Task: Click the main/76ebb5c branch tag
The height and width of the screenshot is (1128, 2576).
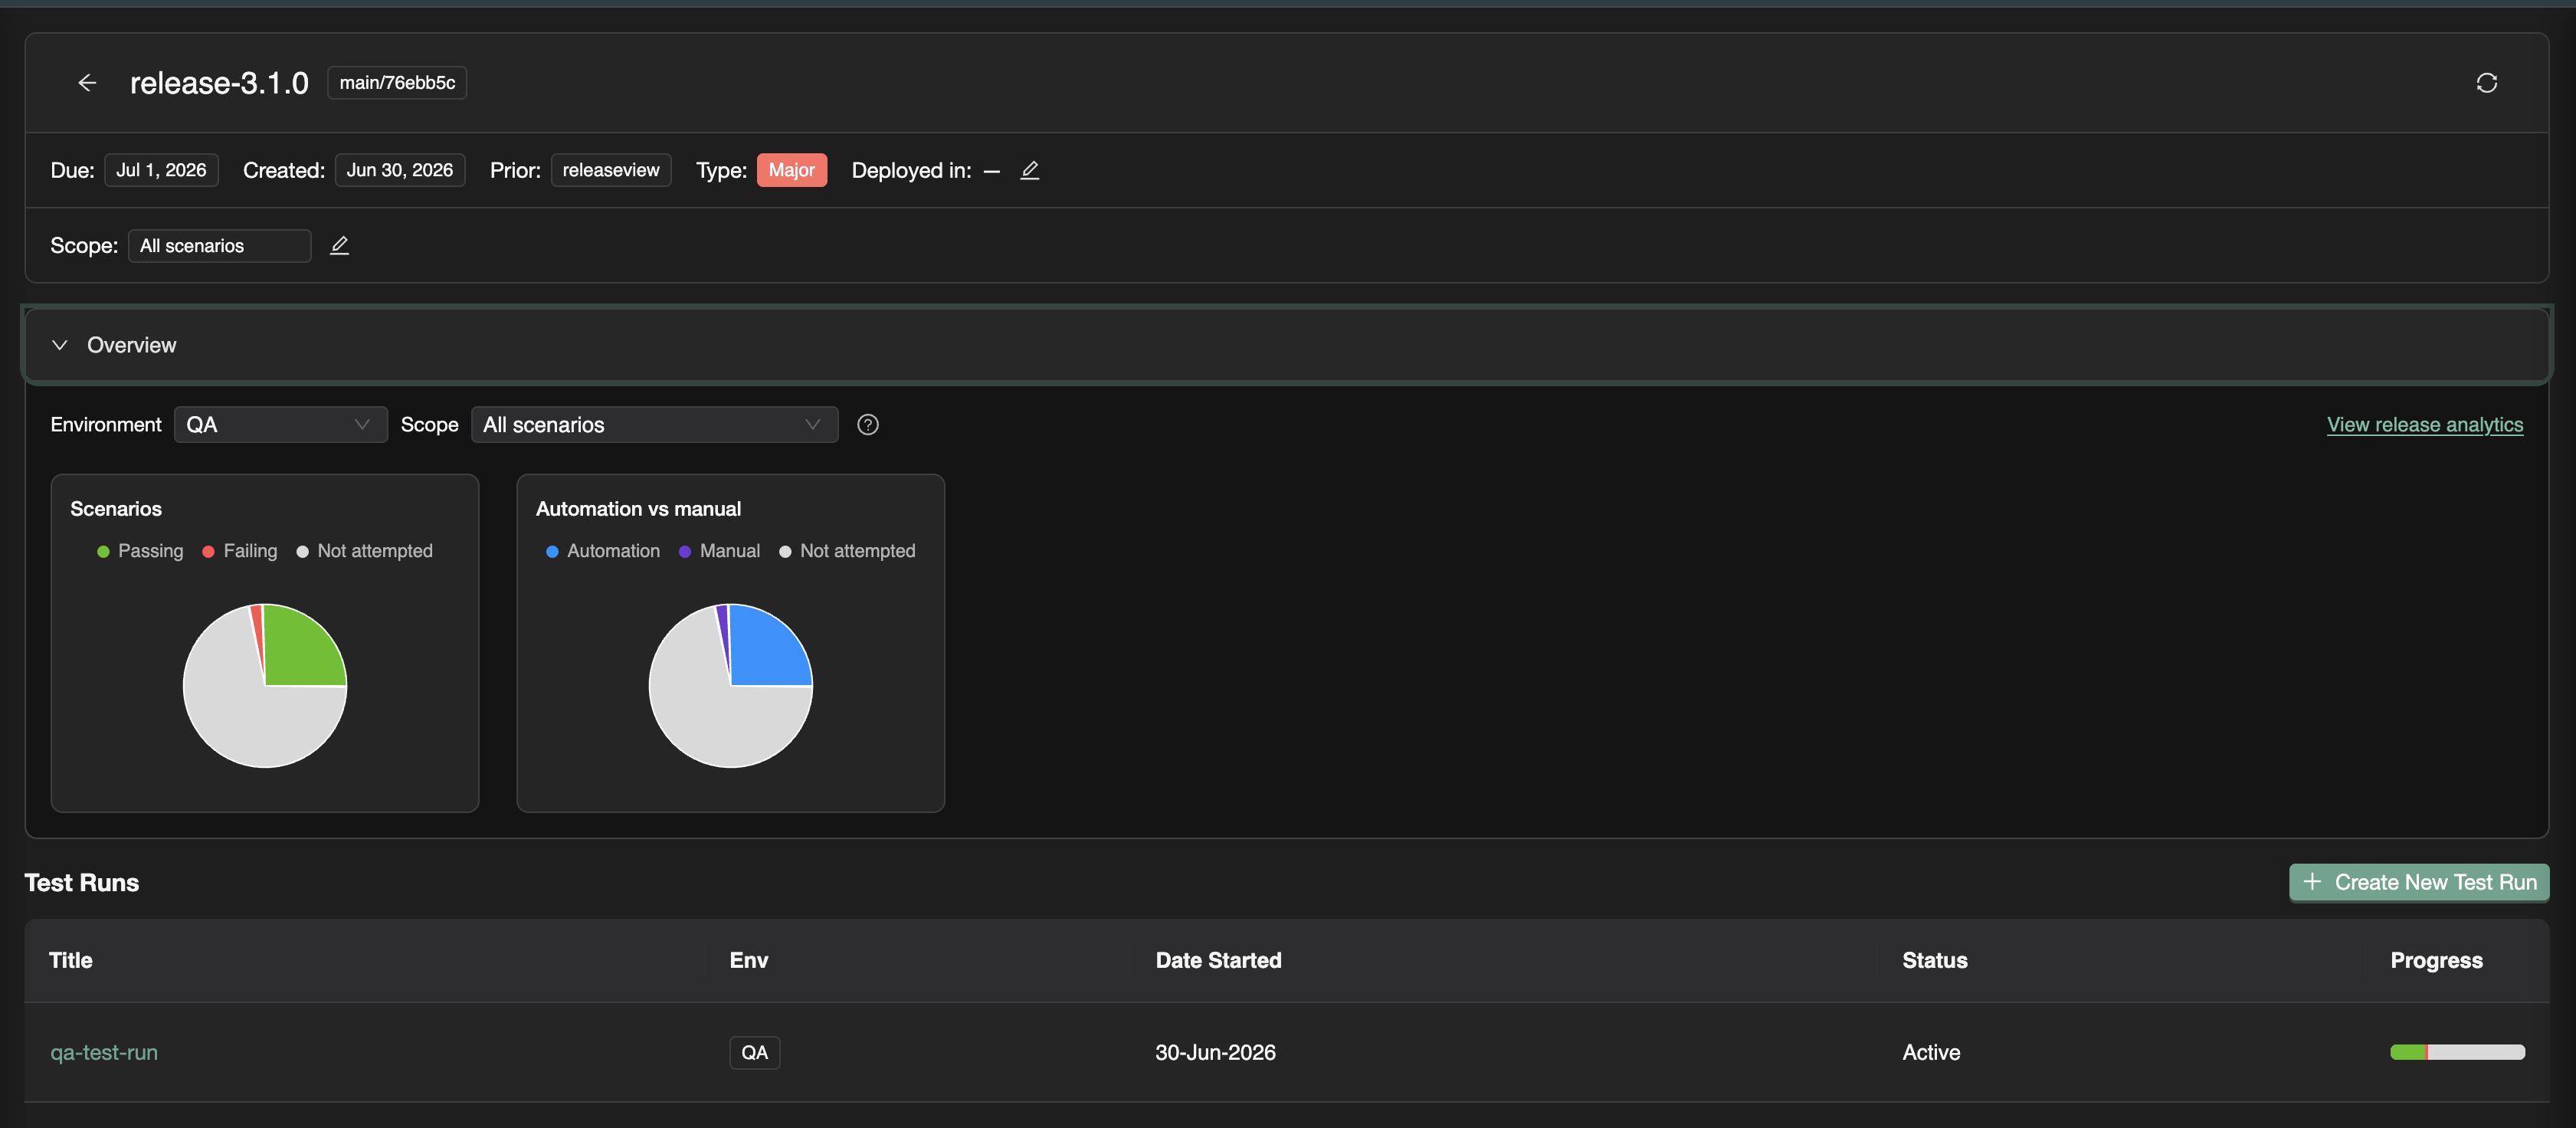Action: [397, 83]
